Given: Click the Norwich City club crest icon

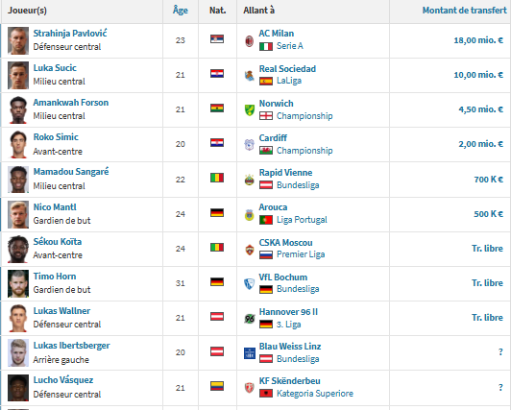Looking at the screenshot, I should pos(250,110).
